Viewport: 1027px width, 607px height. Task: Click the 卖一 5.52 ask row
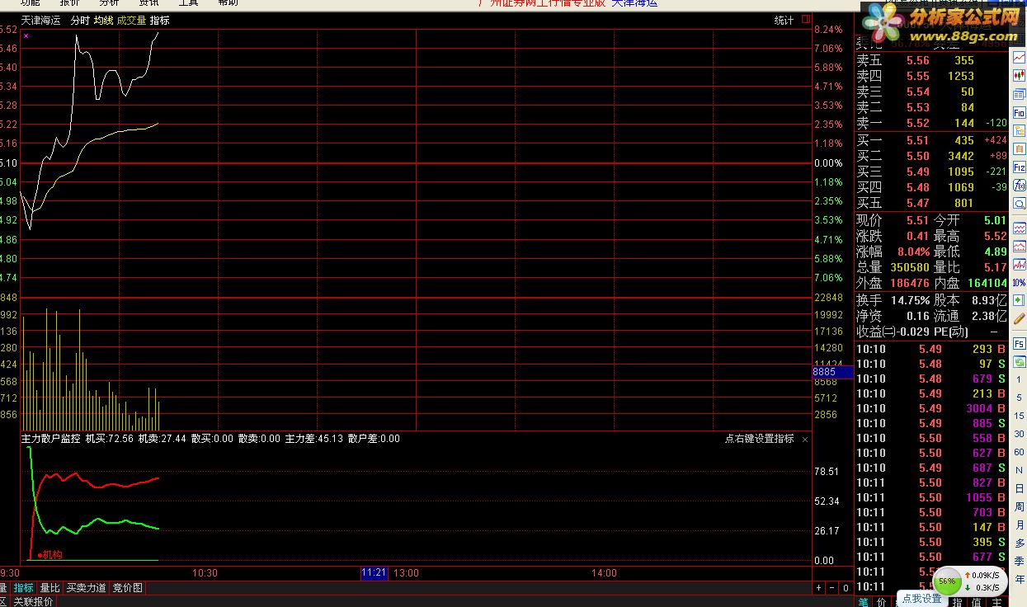pyautogui.click(x=932, y=123)
